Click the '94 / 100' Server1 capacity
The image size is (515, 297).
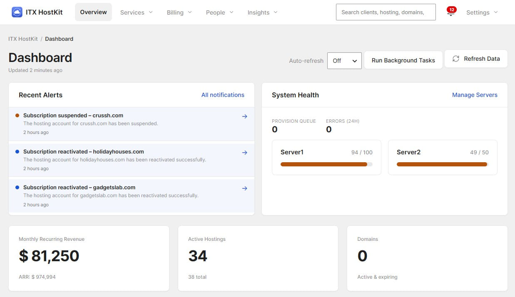[362, 152]
